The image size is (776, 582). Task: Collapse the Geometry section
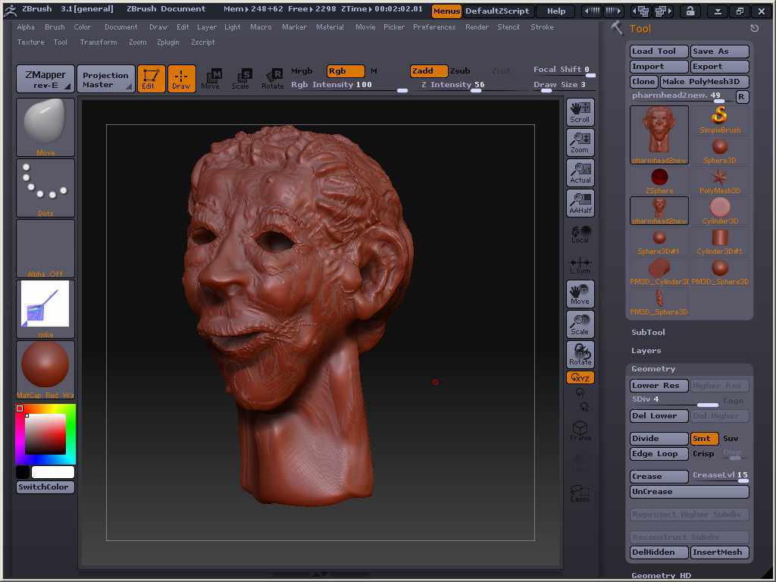(652, 368)
